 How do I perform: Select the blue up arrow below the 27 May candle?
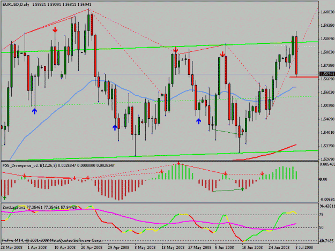(199, 121)
